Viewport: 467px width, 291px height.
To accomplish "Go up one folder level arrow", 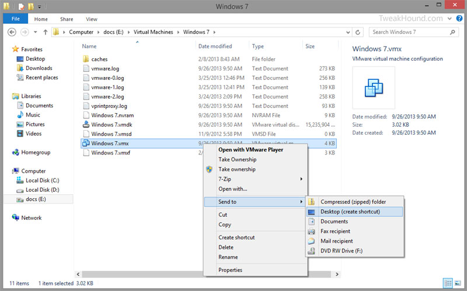I will pos(46,32).
